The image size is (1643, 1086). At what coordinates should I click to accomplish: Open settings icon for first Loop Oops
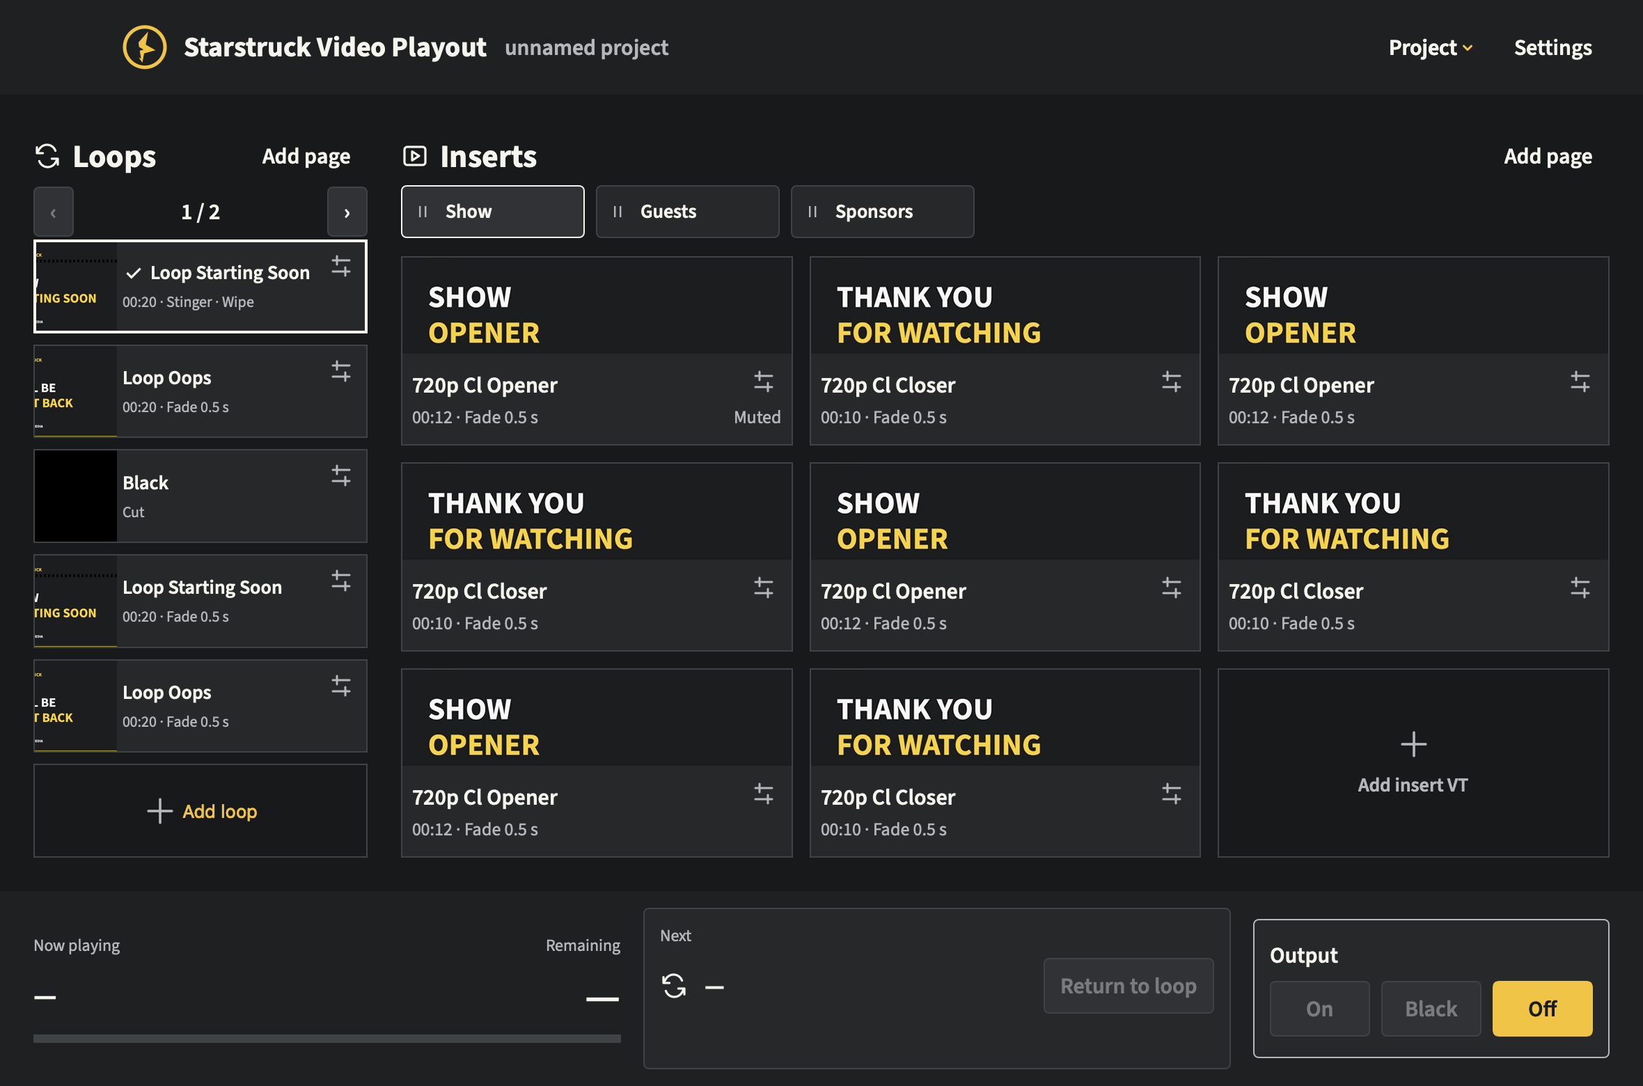point(341,371)
